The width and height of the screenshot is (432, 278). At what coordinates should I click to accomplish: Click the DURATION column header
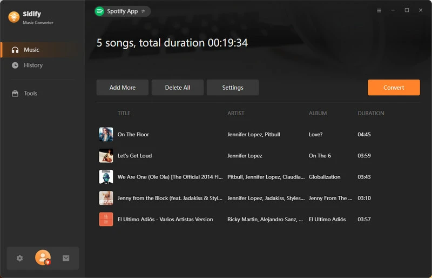pyautogui.click(x=371, y=113)
